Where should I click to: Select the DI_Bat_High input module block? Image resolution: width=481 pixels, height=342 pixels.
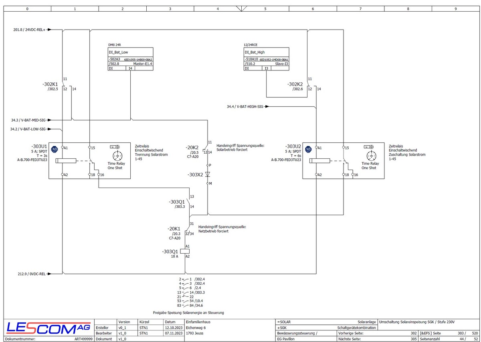pos(267,59)
